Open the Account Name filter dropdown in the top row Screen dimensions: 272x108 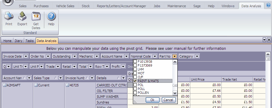(x=127, y=56)
